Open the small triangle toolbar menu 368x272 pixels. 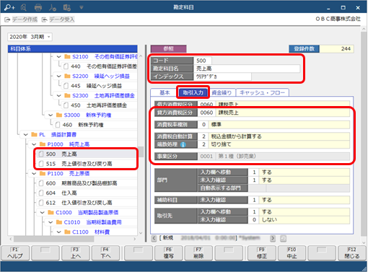point(82,8)
